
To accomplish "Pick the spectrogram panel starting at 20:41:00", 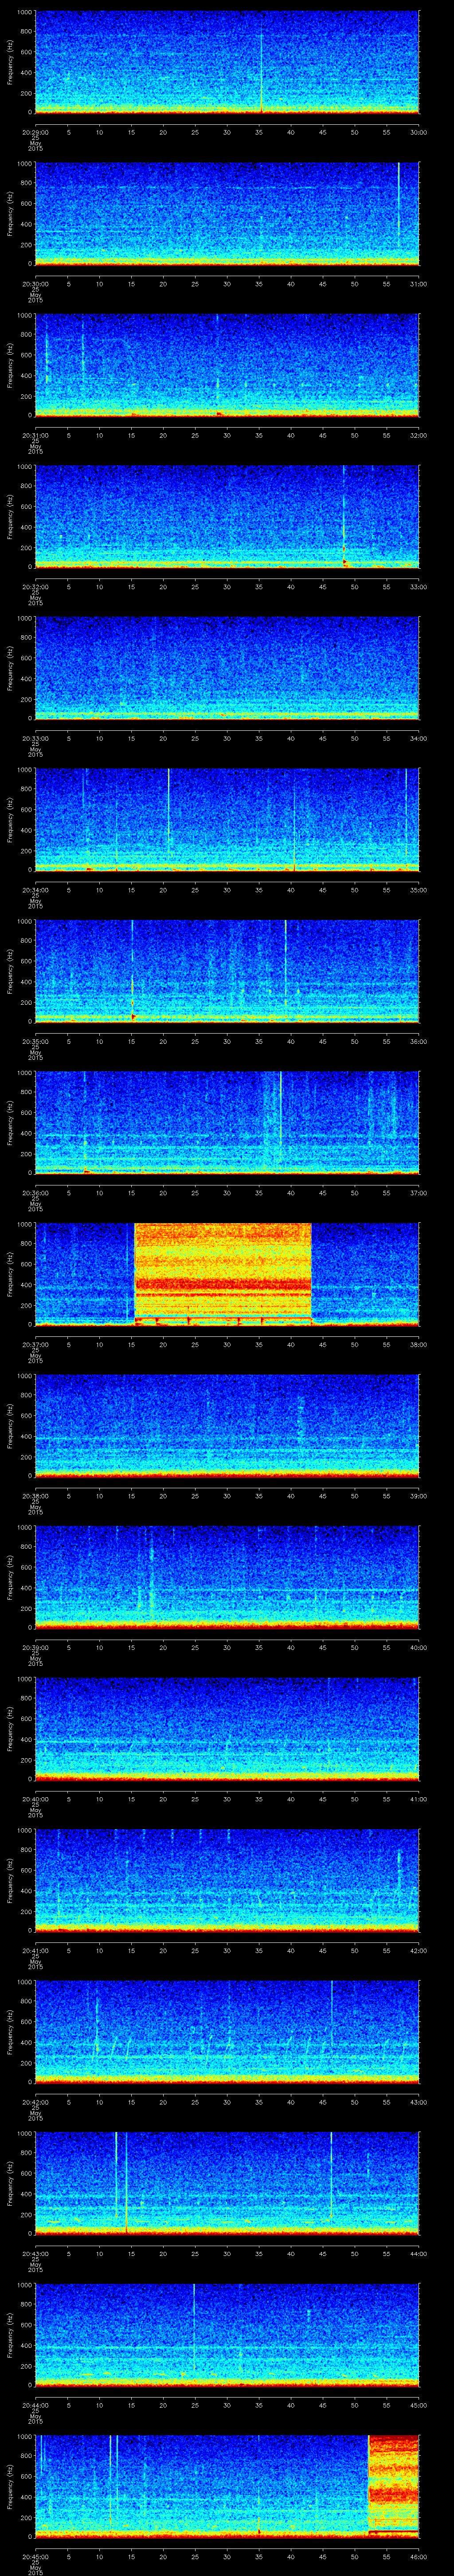I will 227,1880.
